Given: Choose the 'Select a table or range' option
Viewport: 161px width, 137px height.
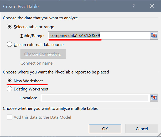Looking at the screenshot, I should [9, 27].
